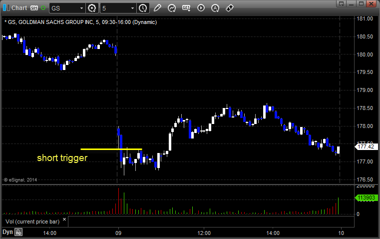The image size is (380, 239).
Task: Toggle the green connection status circle
Action: (43, 8)
